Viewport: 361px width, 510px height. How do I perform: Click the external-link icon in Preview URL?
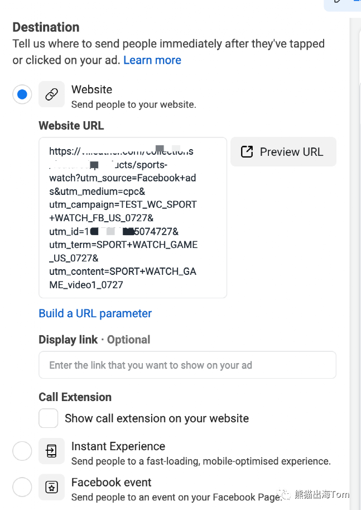pos(247,152)
